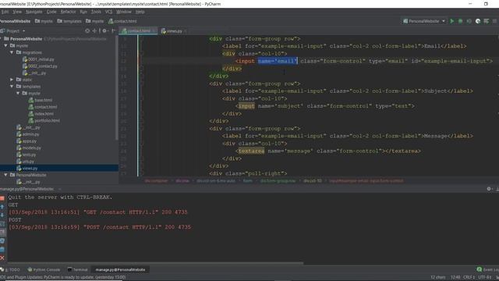Click the UTF-8 encoding in status bar
The image size is (499, 281).
[485, 277]
